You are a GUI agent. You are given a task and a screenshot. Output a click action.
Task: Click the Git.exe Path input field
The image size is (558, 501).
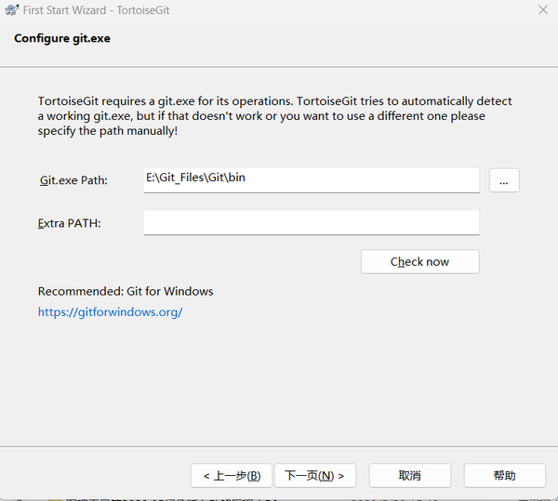tap(312, 180)
